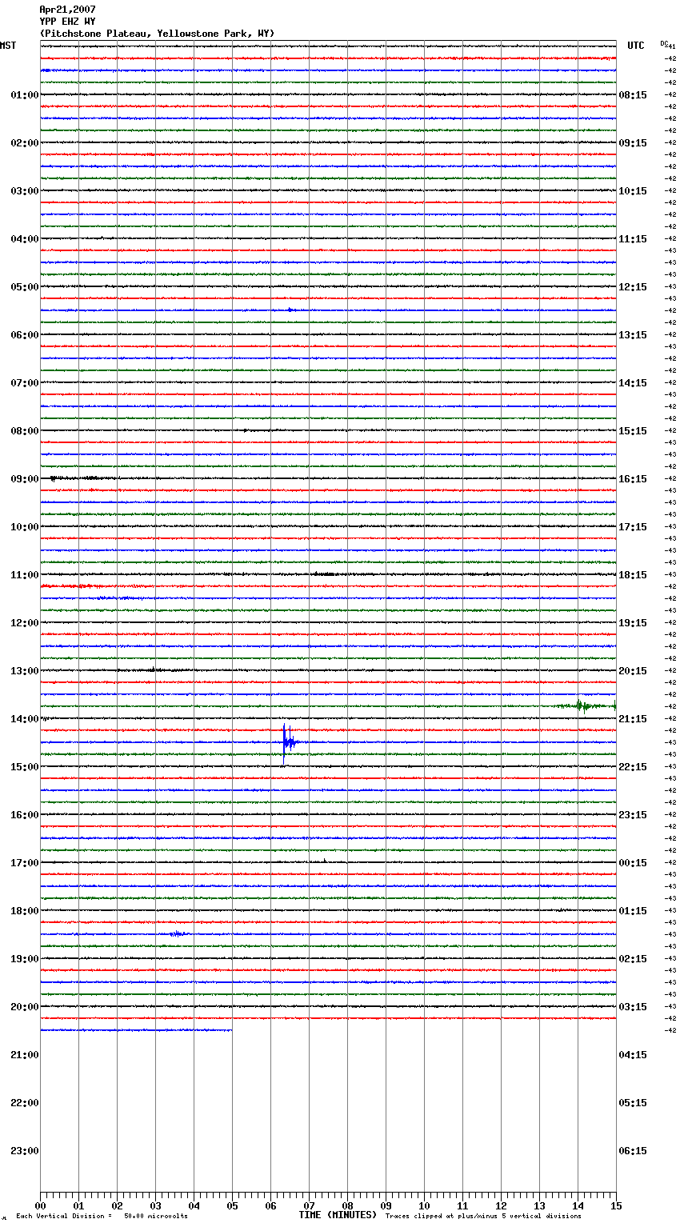
Task: Click the 04:00 MST time label
Action: click(25, 239)
